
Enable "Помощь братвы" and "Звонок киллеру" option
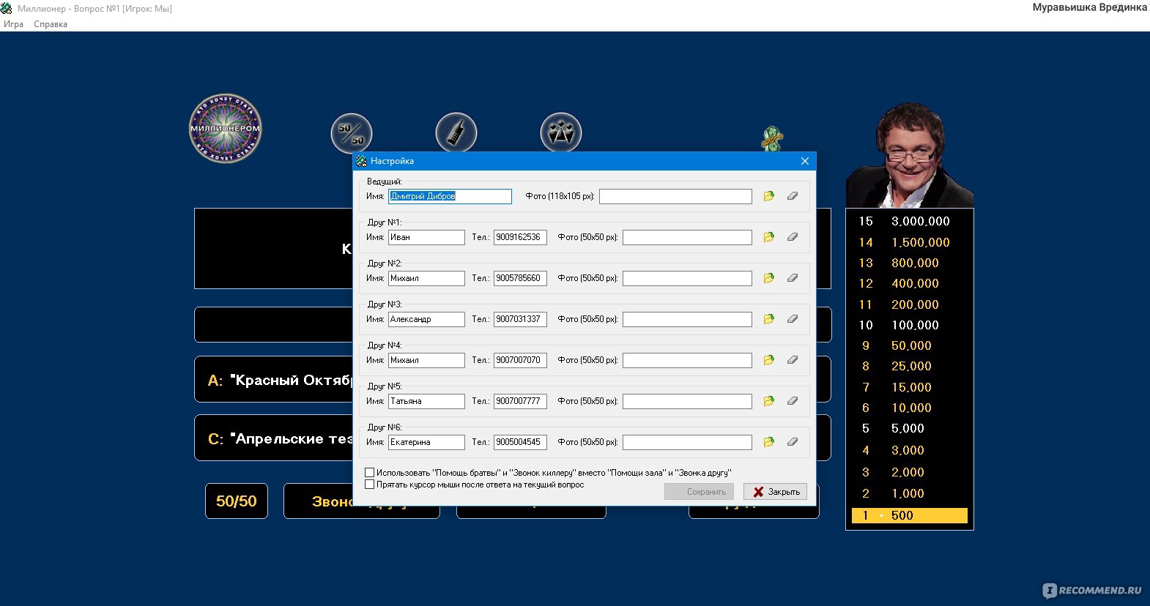click(370, 473)
